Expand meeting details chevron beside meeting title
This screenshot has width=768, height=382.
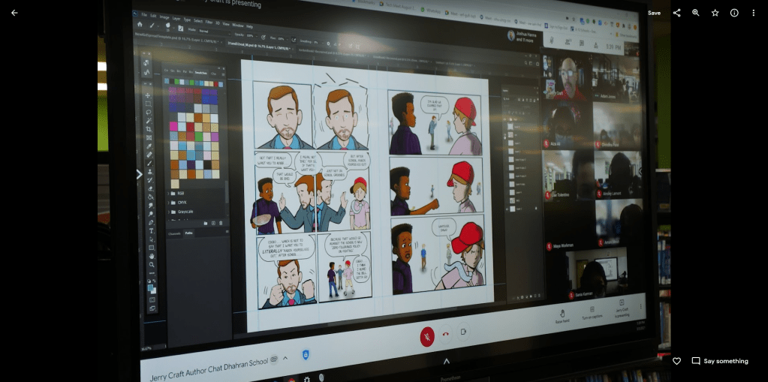285,357
